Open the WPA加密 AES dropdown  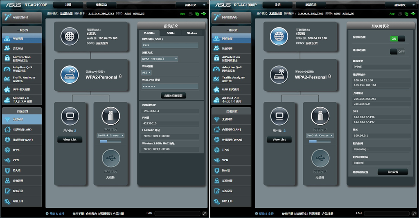146,72
